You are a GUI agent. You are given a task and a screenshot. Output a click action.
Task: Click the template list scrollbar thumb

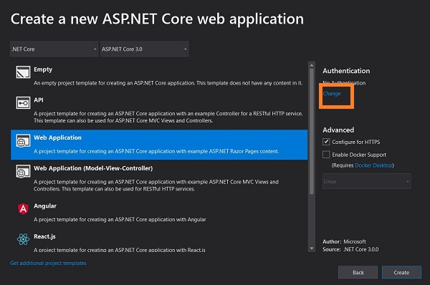pyautogui.click(x=312, y=132)
